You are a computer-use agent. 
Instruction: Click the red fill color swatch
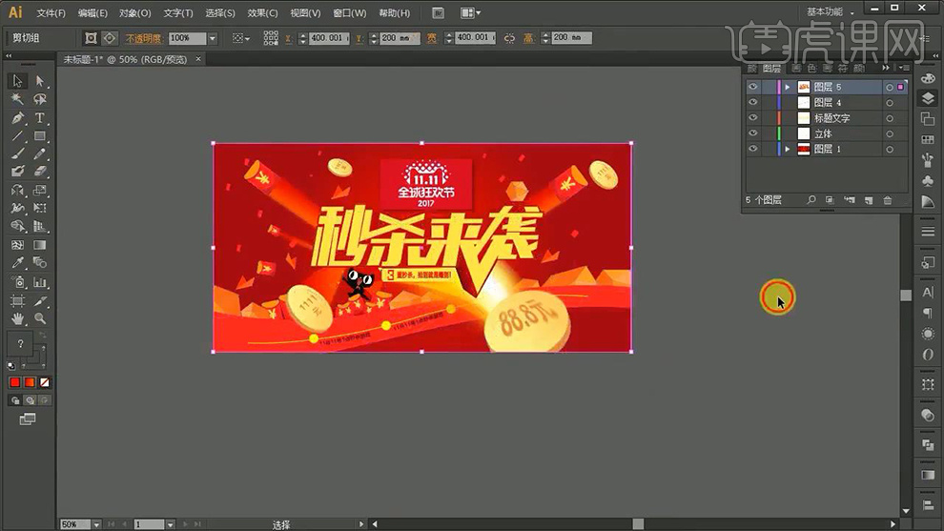point(15,382)
